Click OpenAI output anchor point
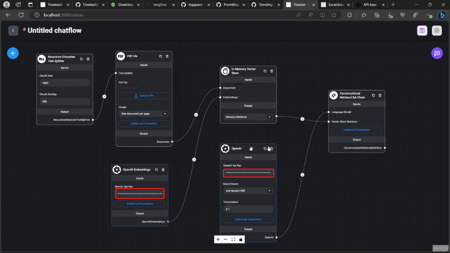The width and height of the screenshot is (450, 253). pyautogui.click(x=276, y=237)
